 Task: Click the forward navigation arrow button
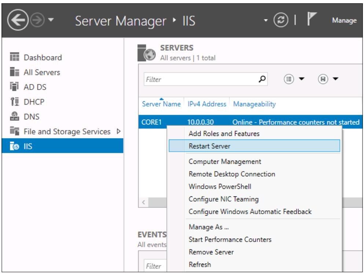[38, 20]
